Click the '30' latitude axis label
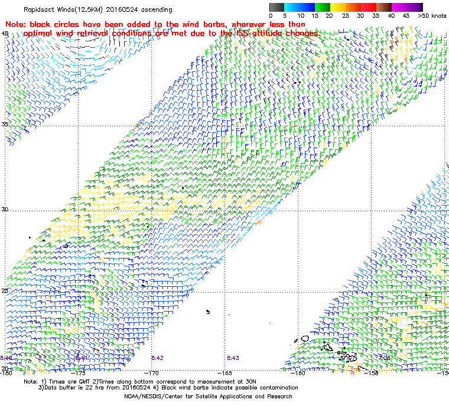Screen dimensions: 449x406 click(x=5, y=209)
